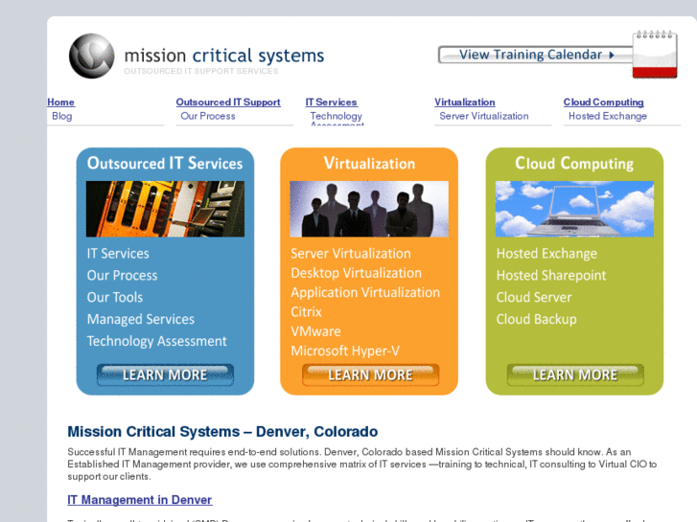The width and height of the screenshot is (697, 522).
Task: Click the Cloud Computing card heading
Action: (574, 163)
